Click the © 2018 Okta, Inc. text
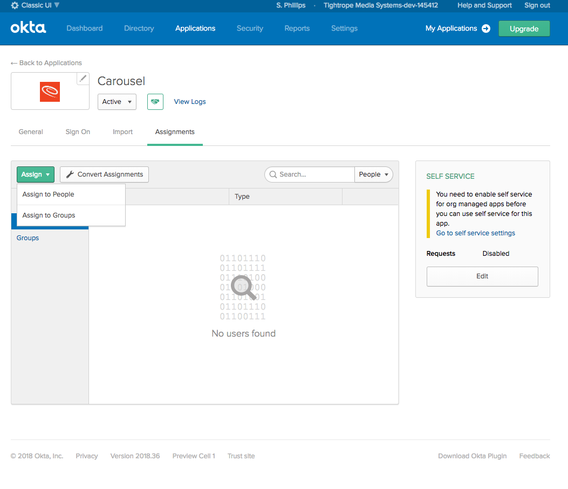 point(37,456)
